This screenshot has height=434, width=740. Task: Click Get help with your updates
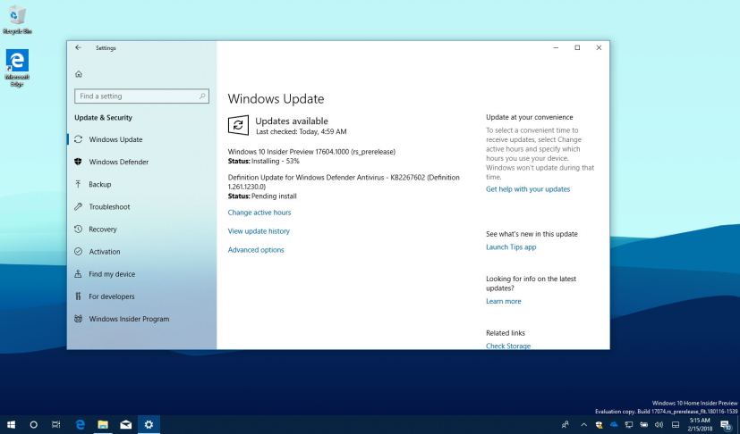tap(528, 189)
